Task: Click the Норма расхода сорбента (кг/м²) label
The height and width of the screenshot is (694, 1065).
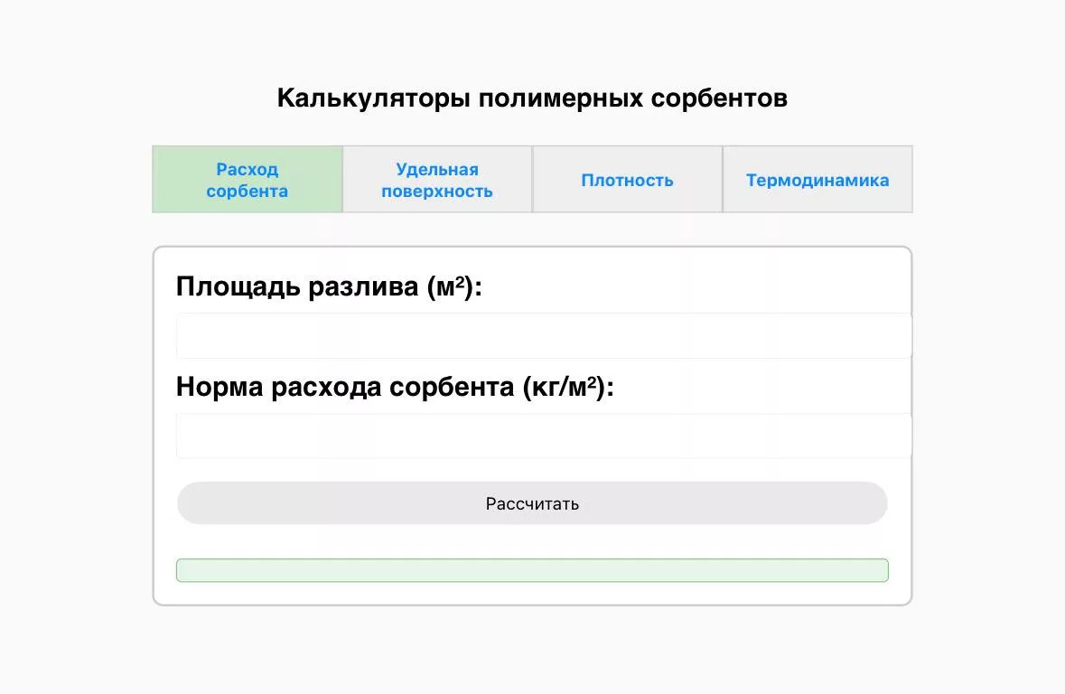Action: pos(395,385)
